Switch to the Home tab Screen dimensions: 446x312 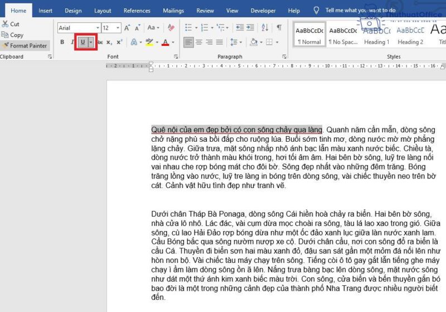click(x=18, y=11)
